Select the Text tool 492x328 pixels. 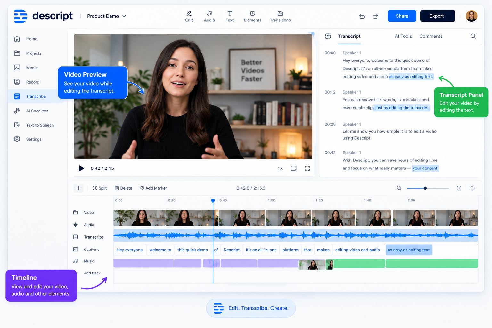point(230,16)
